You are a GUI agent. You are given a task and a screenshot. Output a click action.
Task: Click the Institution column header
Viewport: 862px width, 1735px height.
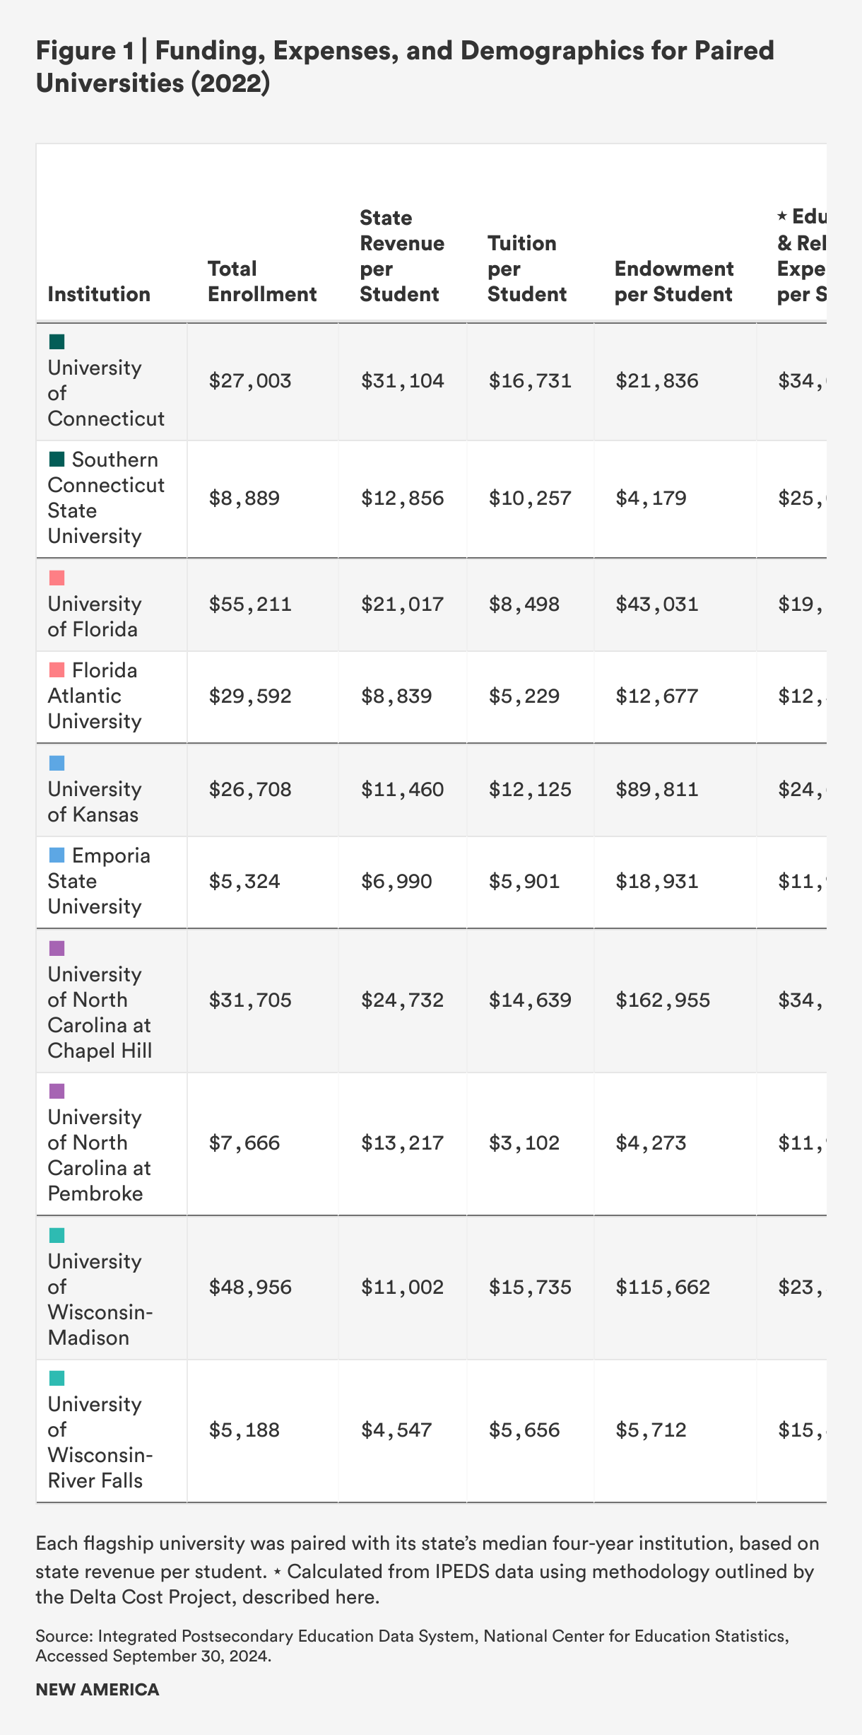pyautogui.click(x=99, y=294)
